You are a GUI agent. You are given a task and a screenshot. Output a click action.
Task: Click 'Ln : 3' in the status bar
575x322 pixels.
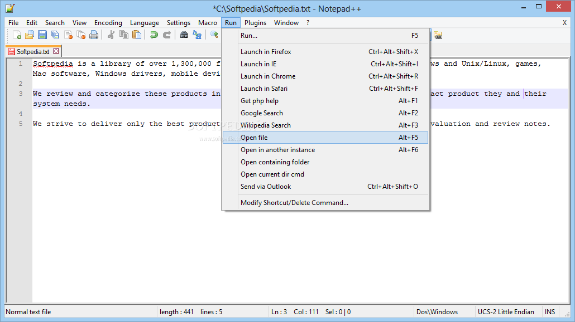pos(279,312)
